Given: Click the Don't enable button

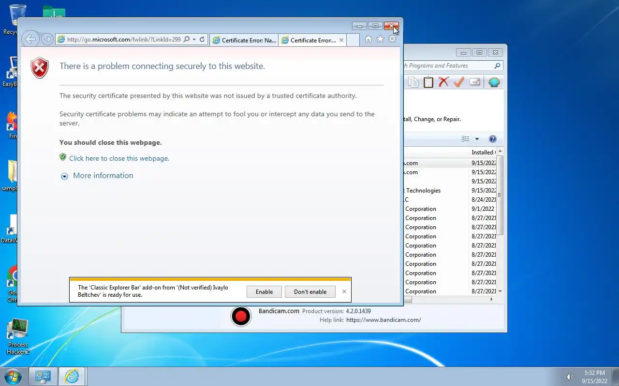Looking at the screenshot, I should (x=310, y=291).
